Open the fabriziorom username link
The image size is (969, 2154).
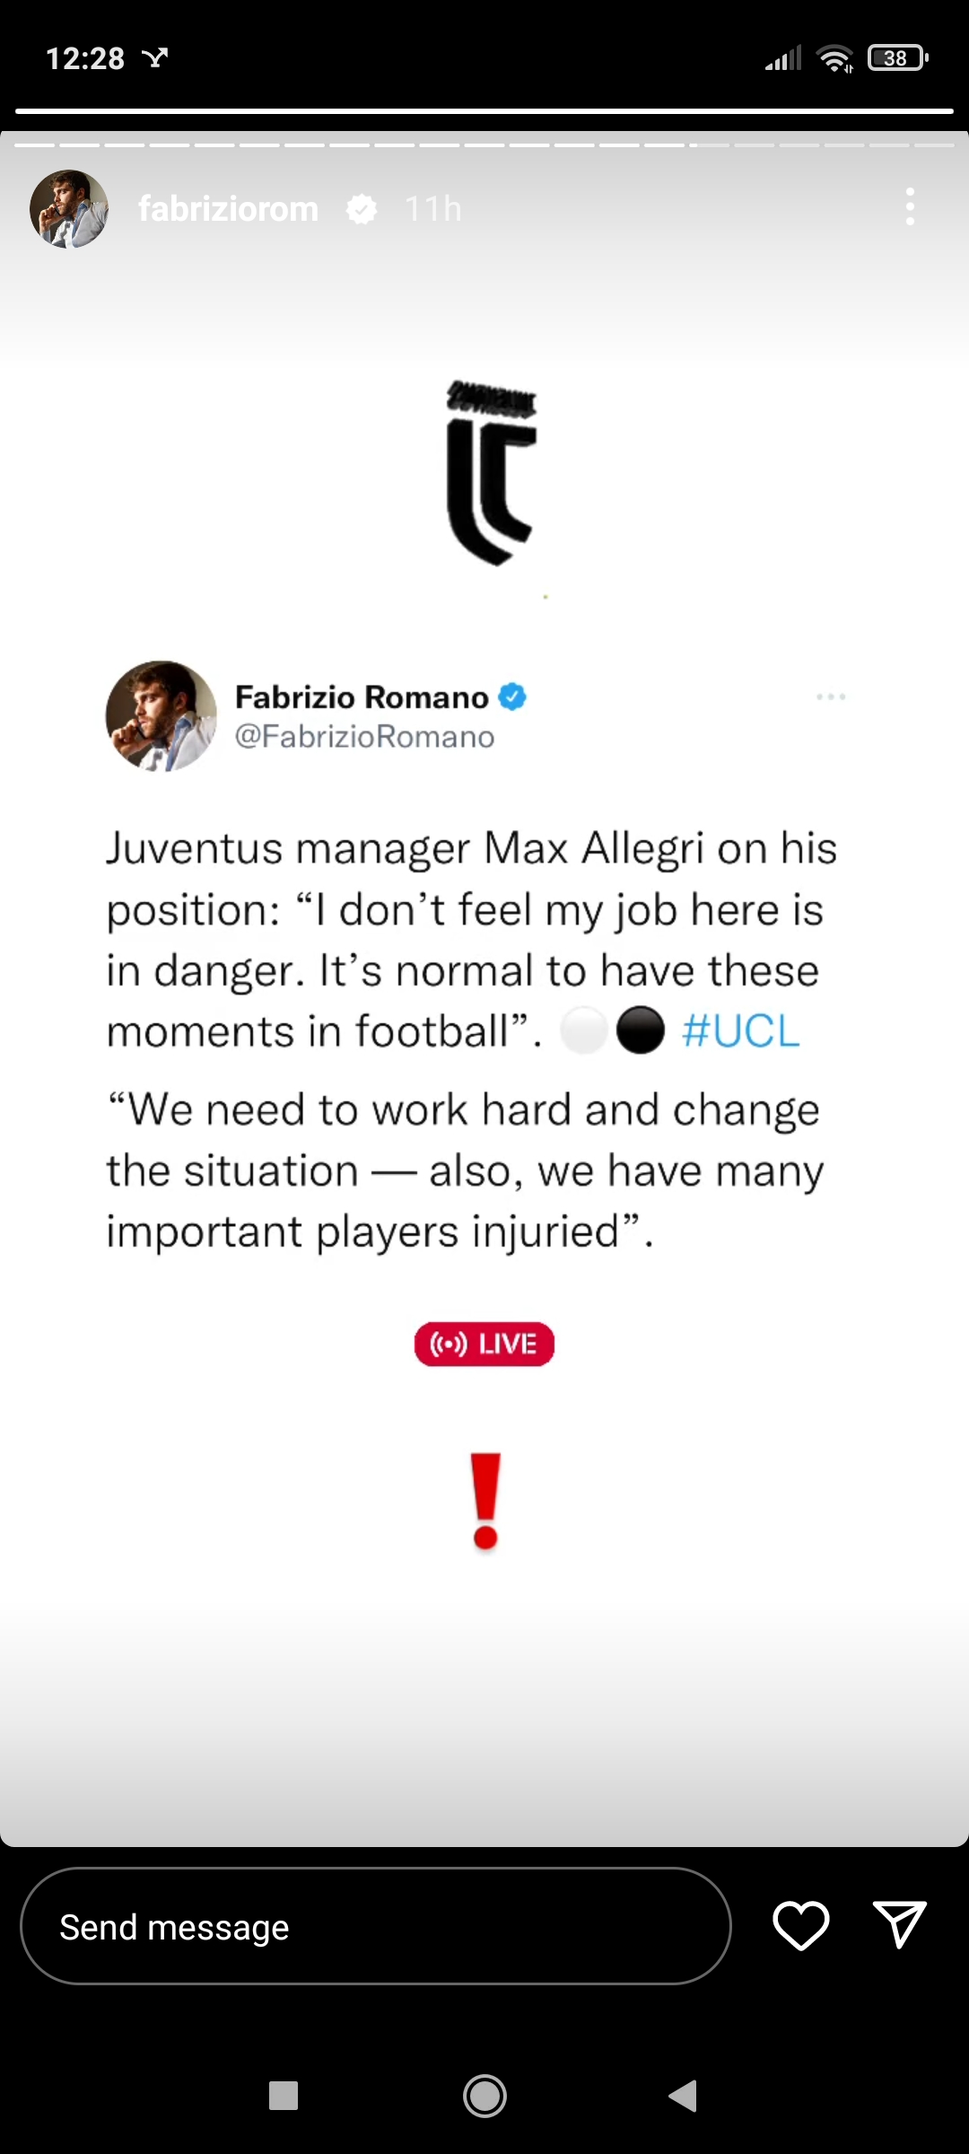pos(228,209)
